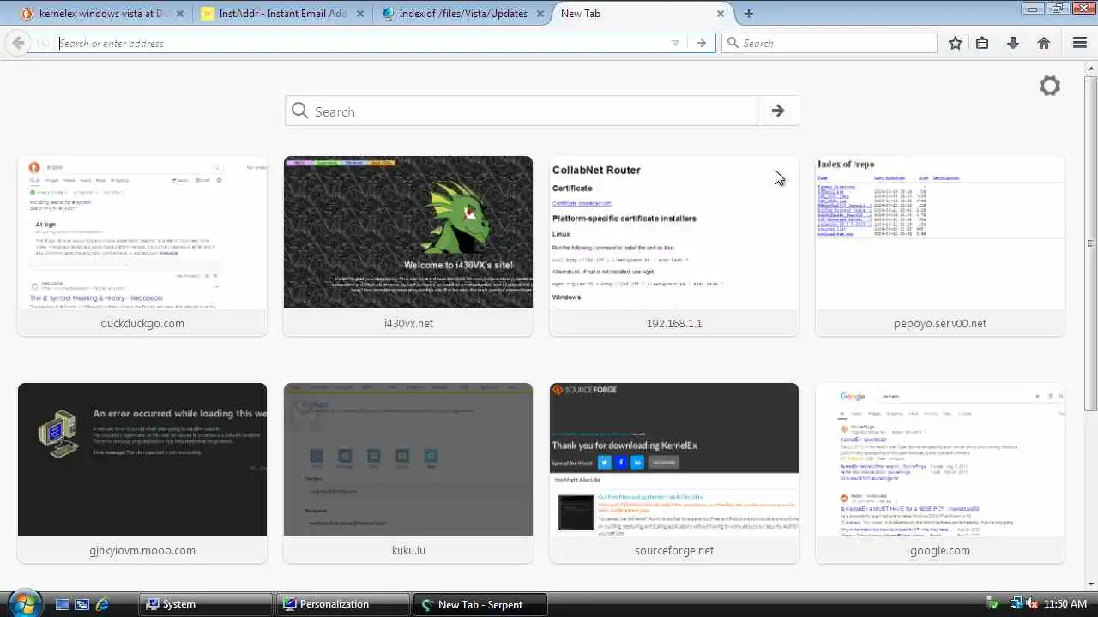This screenshot has width=1098, height=617.
Task: Select the New Tab tab
Action: point(642,14)
